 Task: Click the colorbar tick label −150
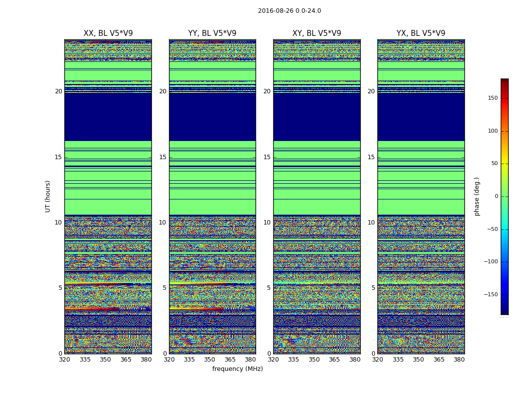[x=490, y=294]
